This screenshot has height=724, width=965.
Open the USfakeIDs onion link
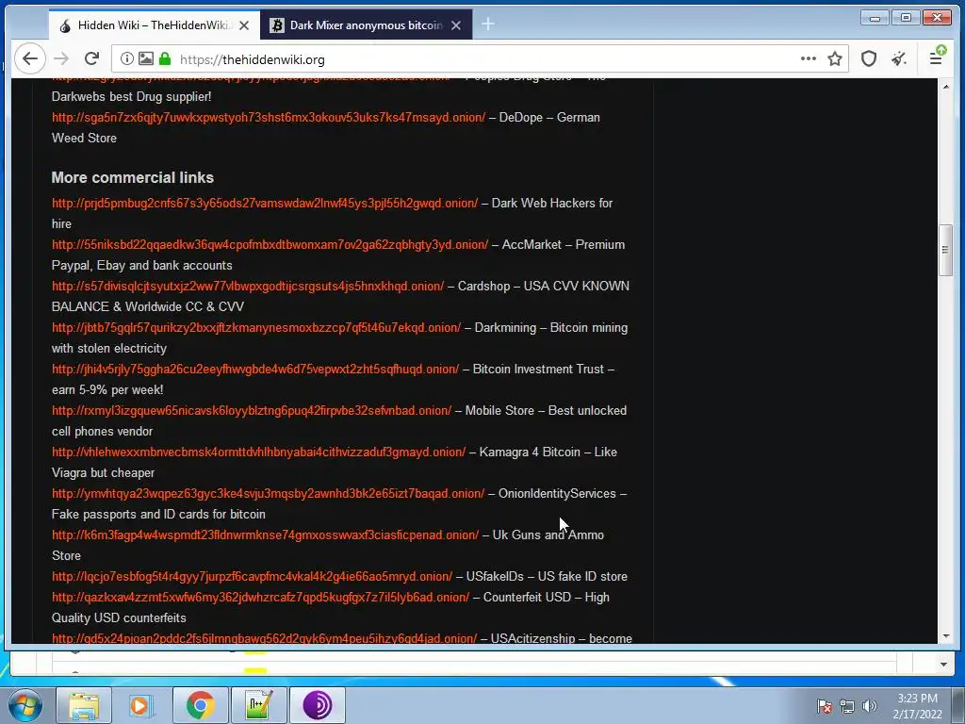click(x=252, y=576)
